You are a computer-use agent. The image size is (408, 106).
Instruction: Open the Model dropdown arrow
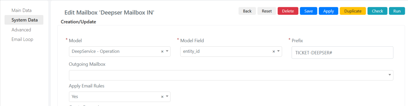tap(167, 51)
